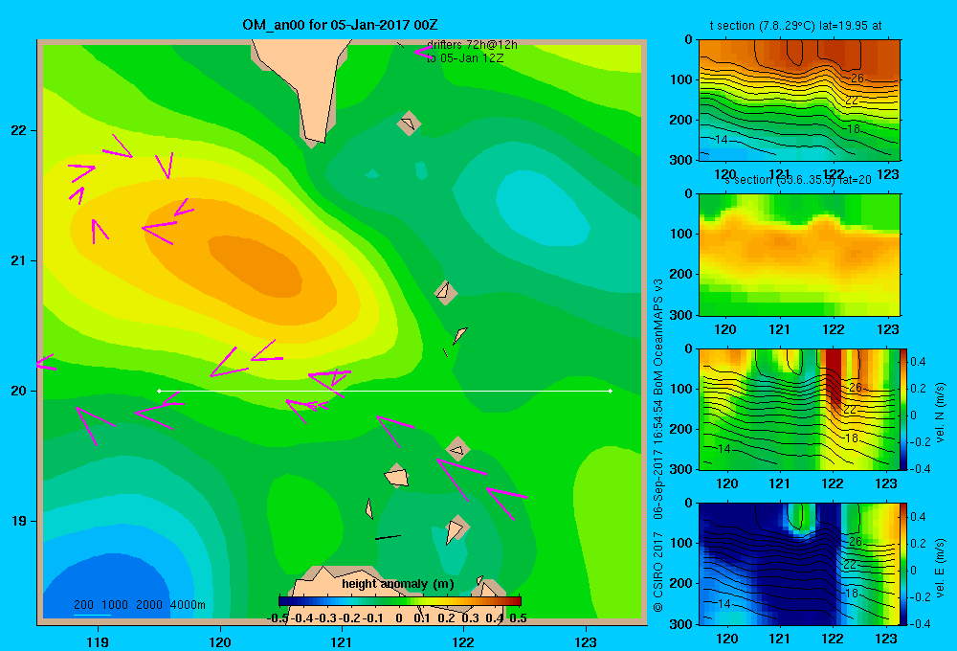Click the latitude 19 label on main map axis
957x651 pixels.
coord(19,521)
